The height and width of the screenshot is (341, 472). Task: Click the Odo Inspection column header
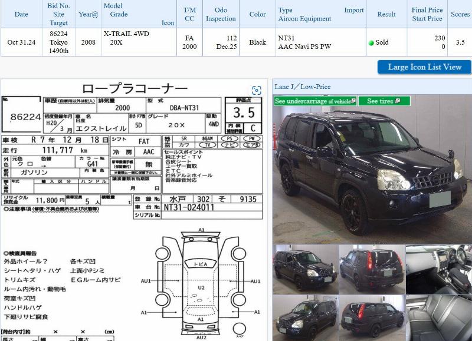pyautogui.click(x=221, y=14)
